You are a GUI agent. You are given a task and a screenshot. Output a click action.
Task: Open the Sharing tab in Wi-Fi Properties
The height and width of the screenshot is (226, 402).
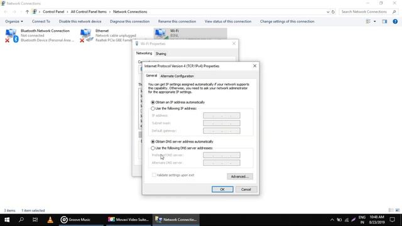[161, 53]
